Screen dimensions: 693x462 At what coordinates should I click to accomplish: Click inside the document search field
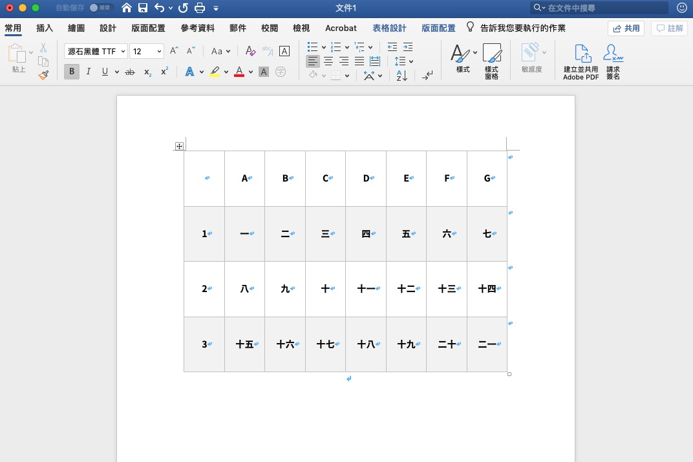(598, 8)
